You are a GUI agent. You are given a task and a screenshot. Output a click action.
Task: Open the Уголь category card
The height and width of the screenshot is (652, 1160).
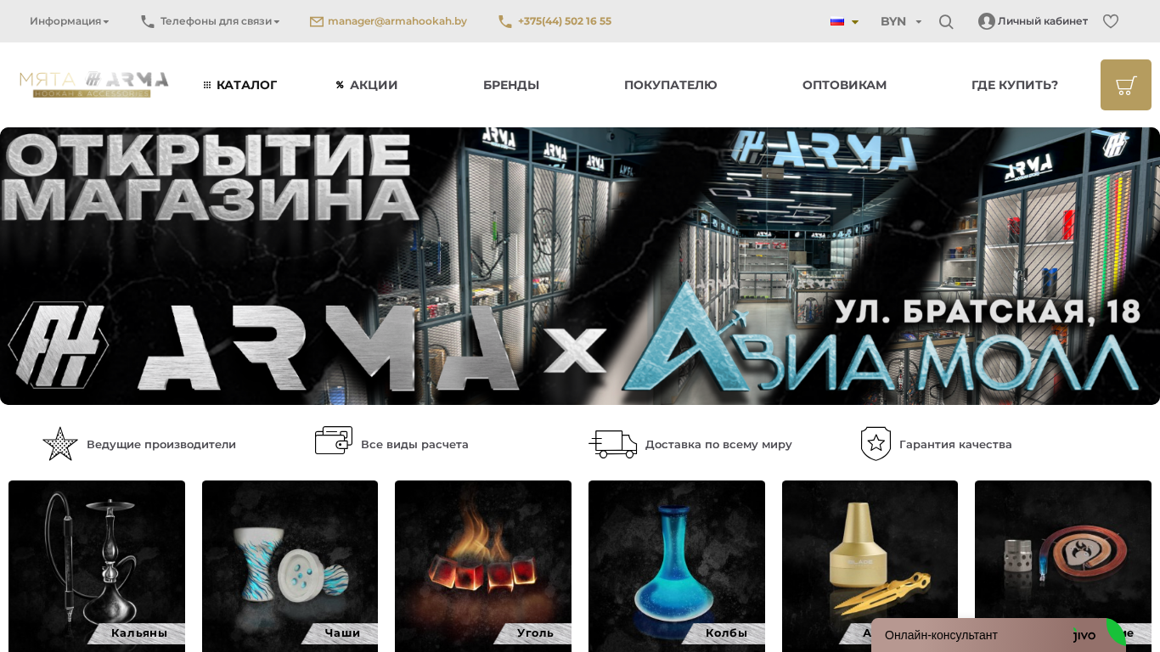[x=483, y=566]
